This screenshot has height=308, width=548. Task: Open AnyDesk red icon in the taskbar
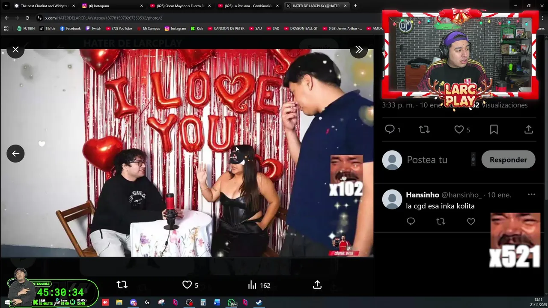click(105, 302)
